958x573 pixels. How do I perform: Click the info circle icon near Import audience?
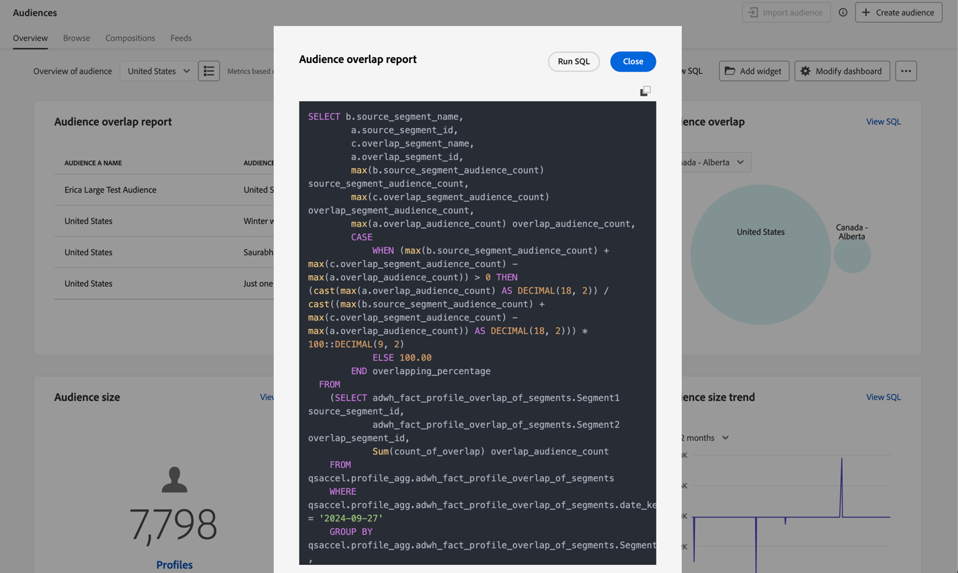(x=843, y=12)
